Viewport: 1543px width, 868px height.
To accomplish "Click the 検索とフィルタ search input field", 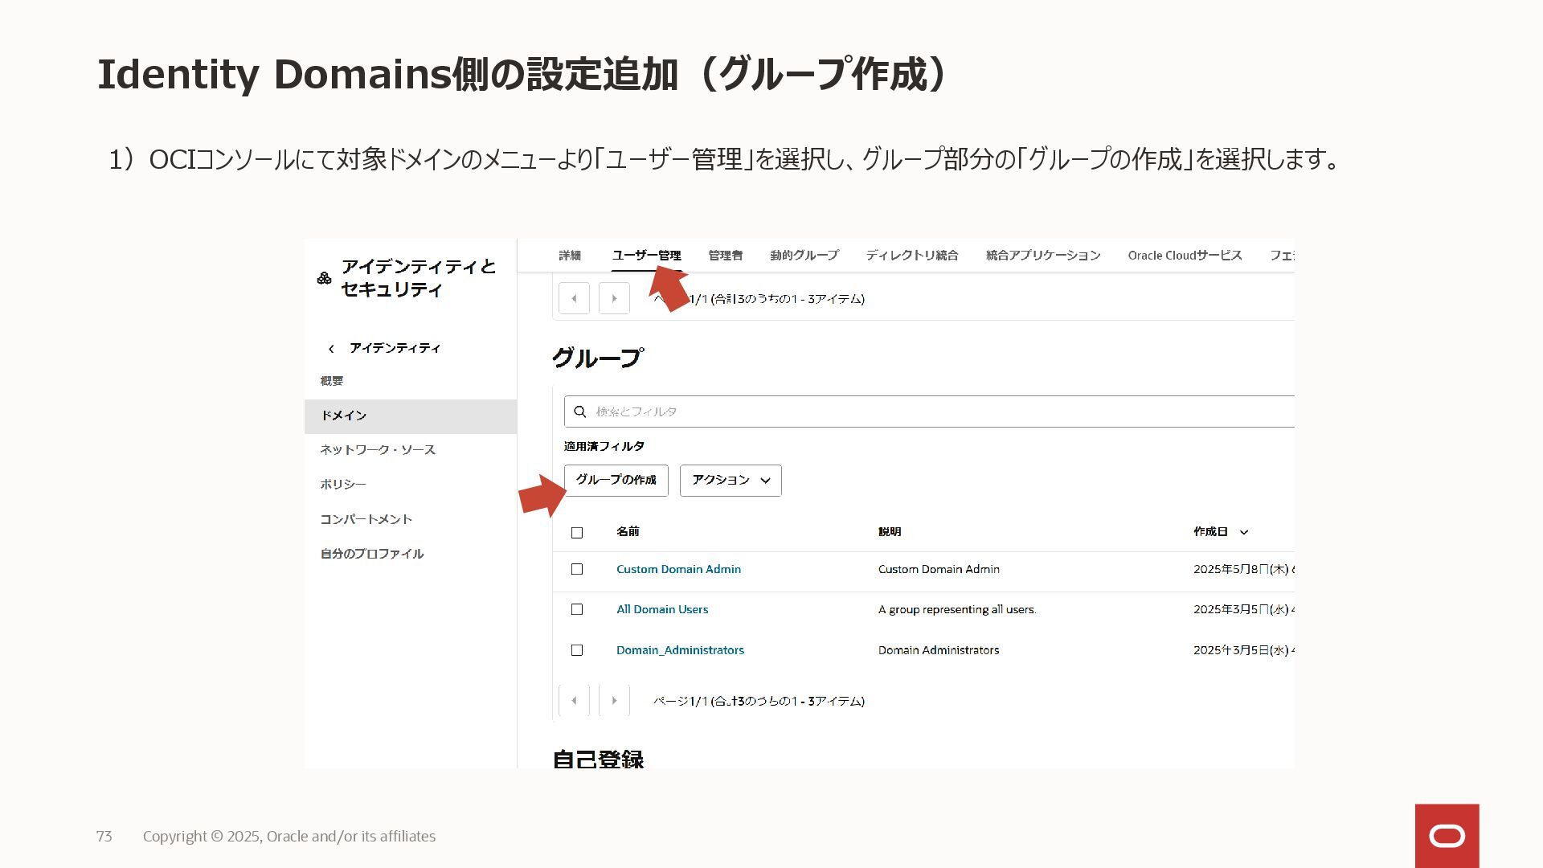I will [929, 411].
